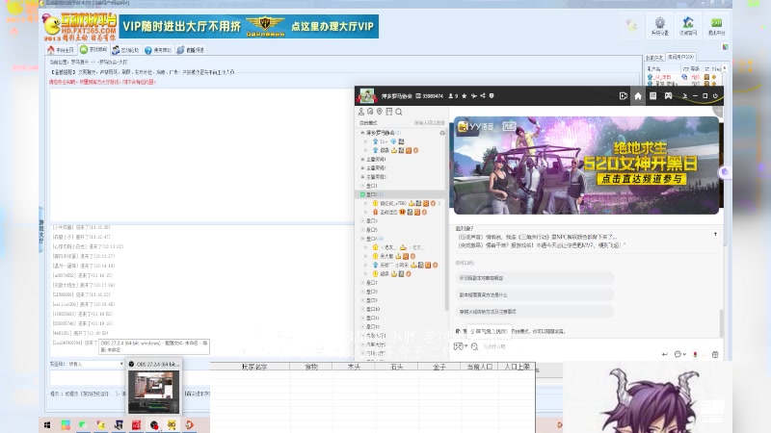Click the VIP hall banner link

[x=249, y=26]
